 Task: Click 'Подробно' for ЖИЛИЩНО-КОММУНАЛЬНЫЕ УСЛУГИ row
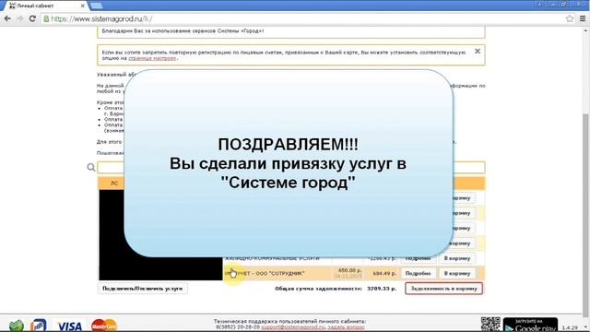(418, 259)
